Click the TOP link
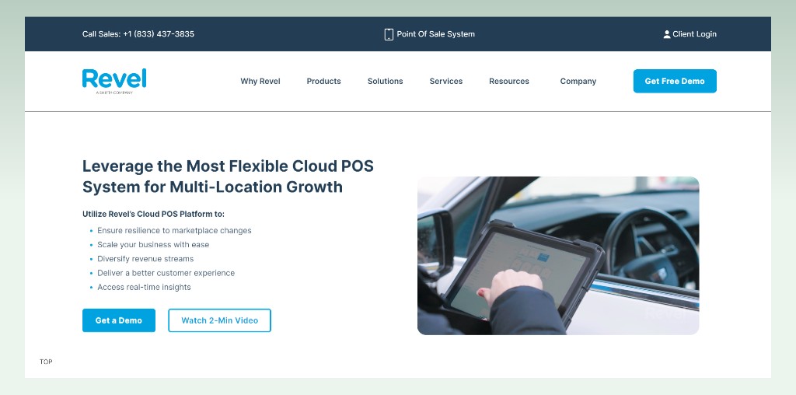796x395 pixels. tap(46, 362)
